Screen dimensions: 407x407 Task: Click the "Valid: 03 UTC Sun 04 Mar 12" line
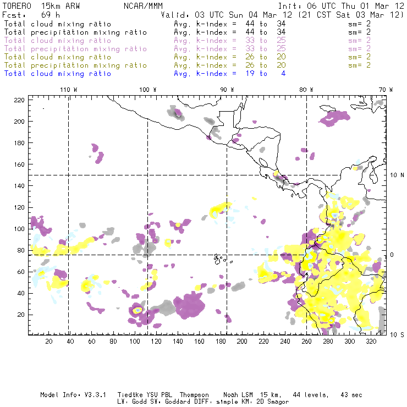[x=227, y=15]
